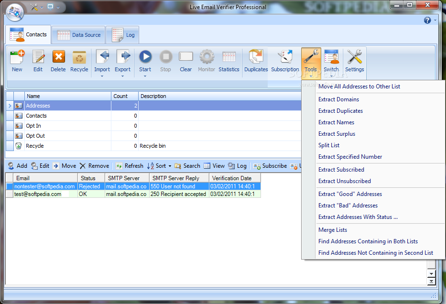Open the dropdown arrow beside help
Viewport: 446px width, 304px height.
435,20
